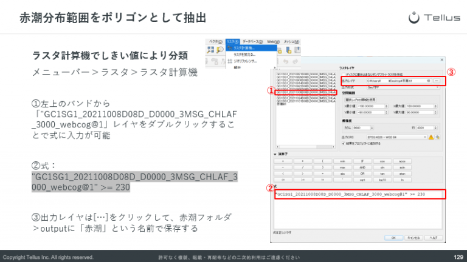Screen dimensions: 467x262
Task: Select the 20211008 band in layer list
Action: coord(306,92)
